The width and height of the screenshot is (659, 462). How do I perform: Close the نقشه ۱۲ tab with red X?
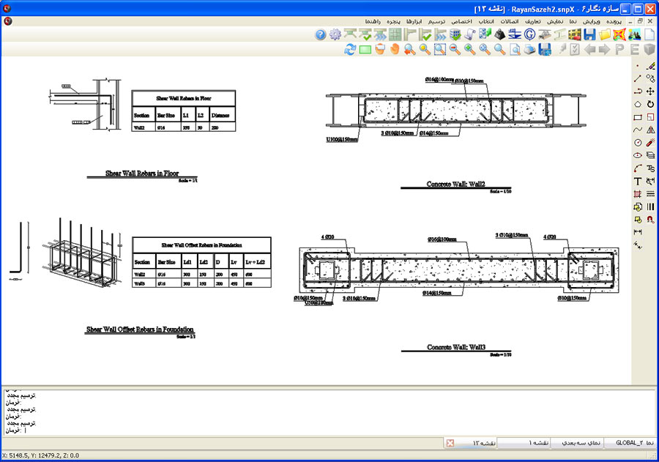pyautogui.click(x=450, y=443)
